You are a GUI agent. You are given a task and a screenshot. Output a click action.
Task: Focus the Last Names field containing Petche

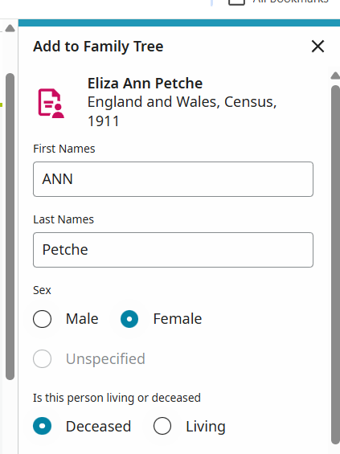tap(173, 250)
